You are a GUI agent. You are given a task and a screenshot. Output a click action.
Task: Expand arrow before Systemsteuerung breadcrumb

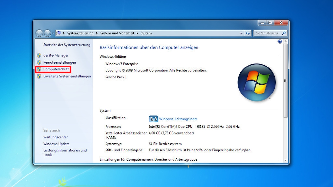click(64, 33)
